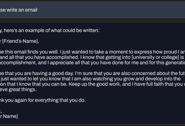This screenshot has width=185, height=126.
Task: Select the [Friend's Name] placeholder text
Action: click(21, 41)
